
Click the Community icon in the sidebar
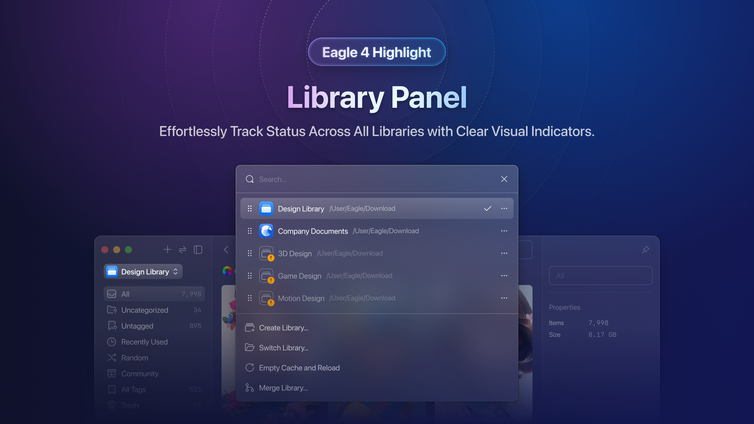112,373
